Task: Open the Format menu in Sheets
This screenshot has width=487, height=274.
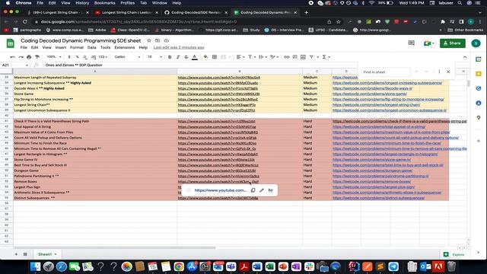Action: (x=77, y=47)
